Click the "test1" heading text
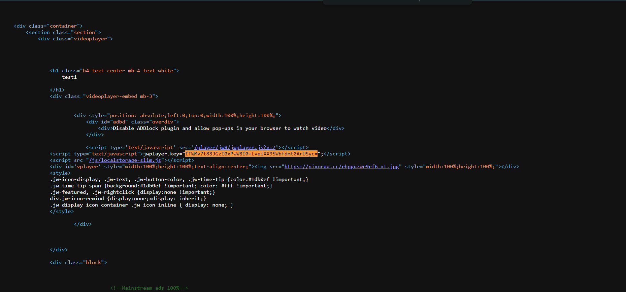Image resolution: width=626 pixels, height=292 pixels. tap(69, 77)
